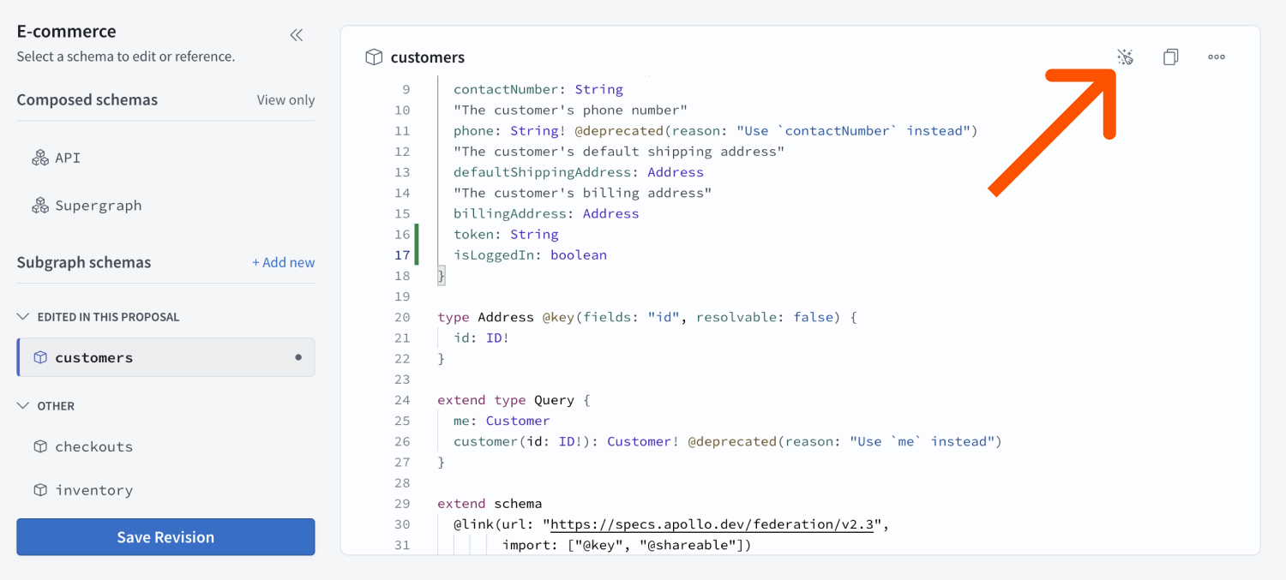Collapse the EDITED IN THIS PROPOSAL section
Image resolution: width=1286 pixels, height=580 pixels.
tap(23, 316)
